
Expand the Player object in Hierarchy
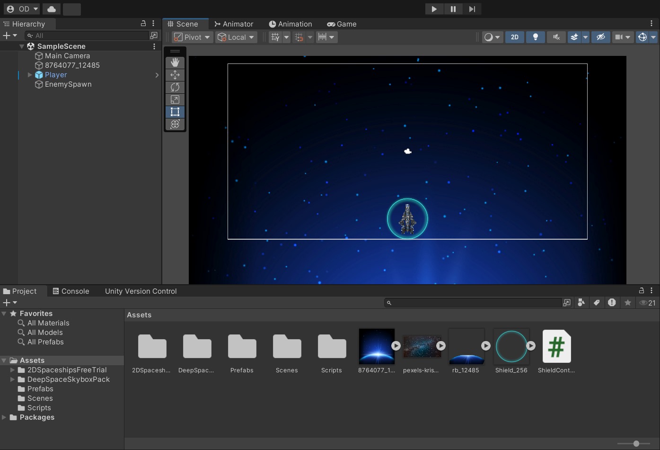tap(30, 75)
